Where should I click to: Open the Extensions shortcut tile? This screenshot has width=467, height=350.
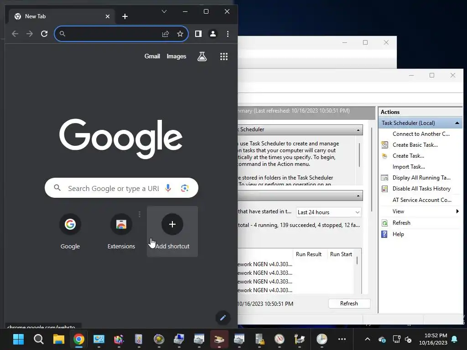point(121,232)
